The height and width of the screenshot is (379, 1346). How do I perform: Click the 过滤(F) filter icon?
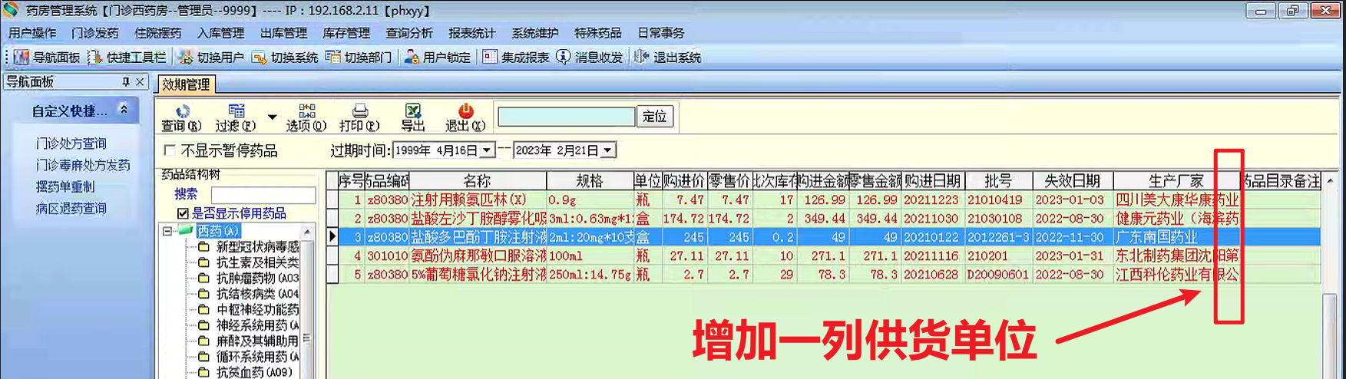[236, 111]
